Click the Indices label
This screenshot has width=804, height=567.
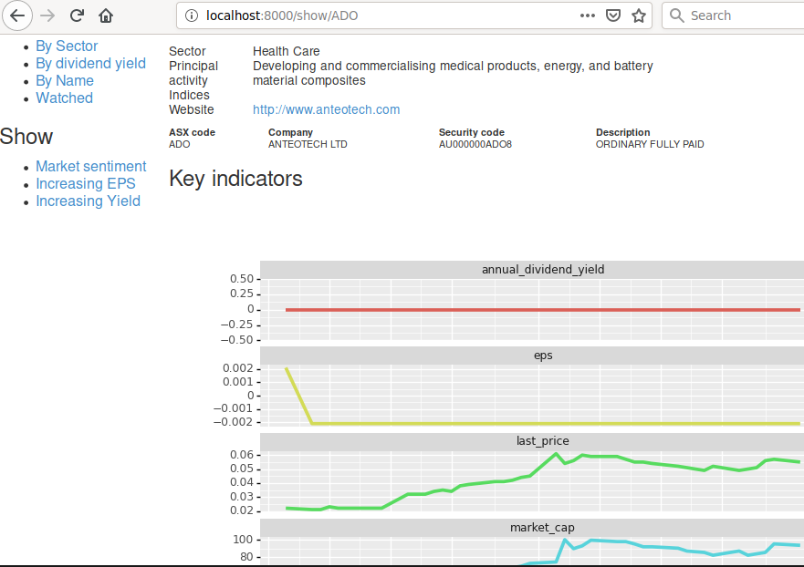click(x=189, y=96)
